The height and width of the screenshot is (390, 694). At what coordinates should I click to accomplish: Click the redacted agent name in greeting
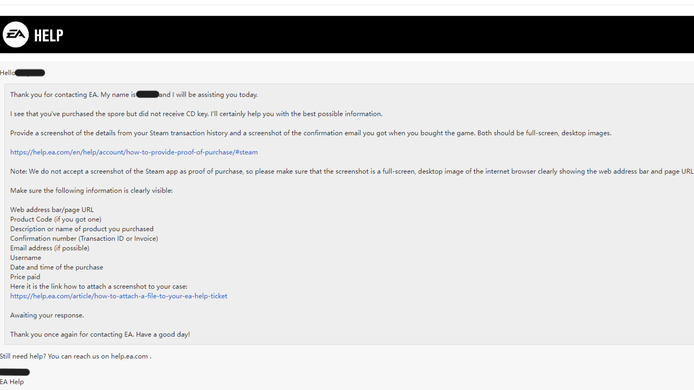coord(148,95)
